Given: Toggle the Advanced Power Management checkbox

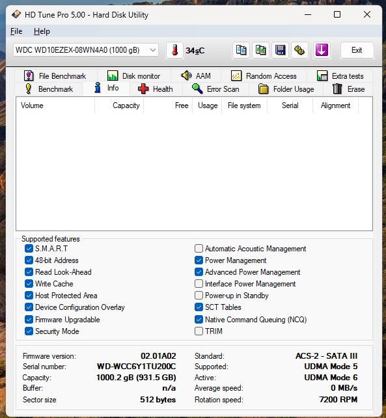Looking at the screenshot, I should 199,272.
